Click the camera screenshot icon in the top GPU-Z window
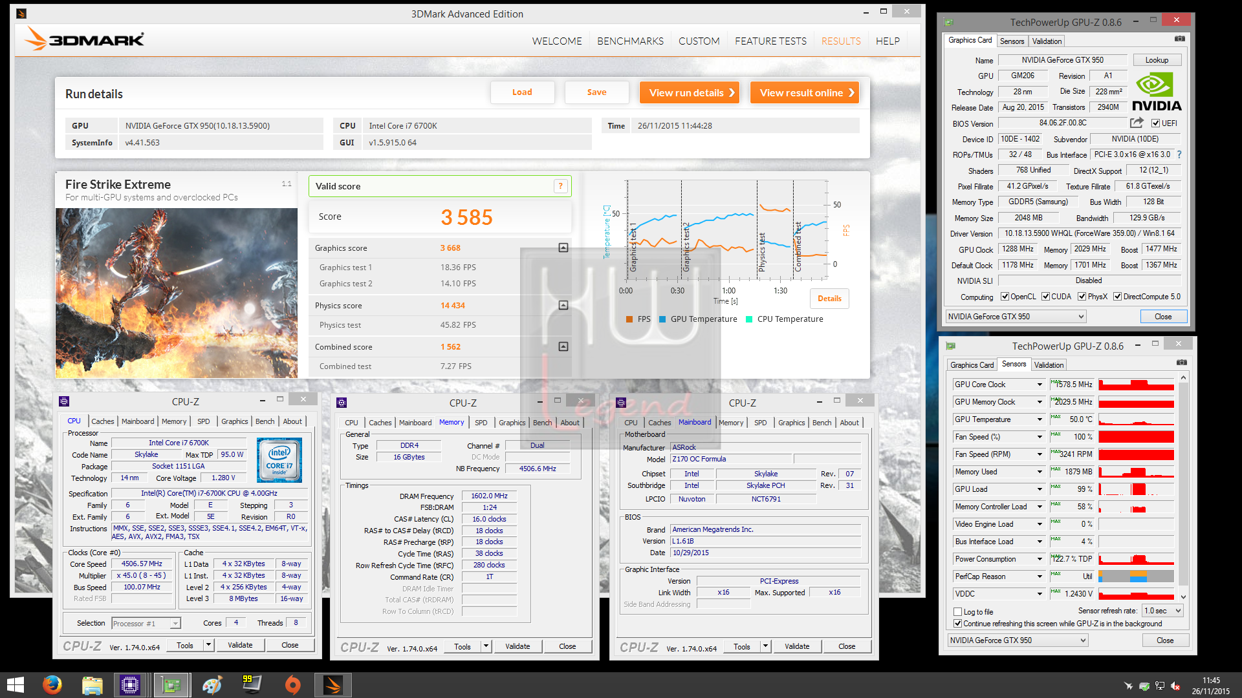Image resolution: width=1242 pixels, height=698 pixels. point(1180,39)
